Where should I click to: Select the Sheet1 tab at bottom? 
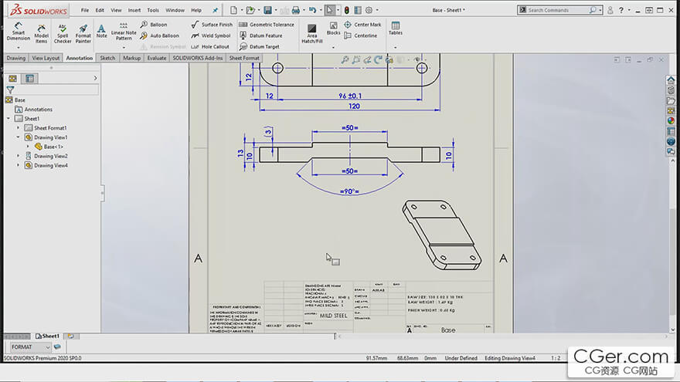tap(48, 336)
